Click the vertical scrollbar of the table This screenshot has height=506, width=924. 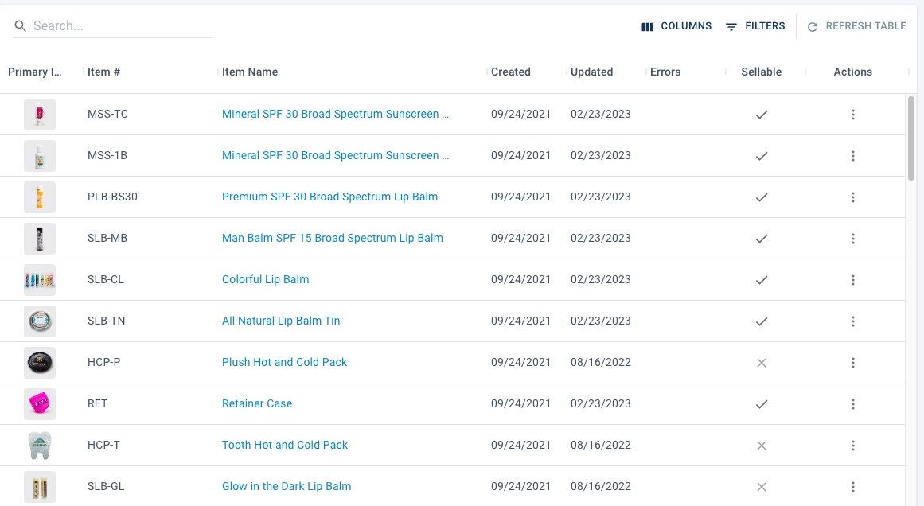911,139
